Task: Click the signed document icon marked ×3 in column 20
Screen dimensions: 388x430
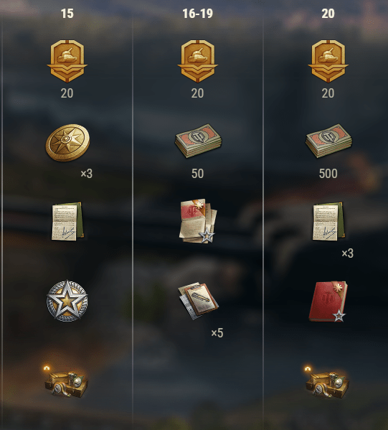Action: pos(328,221)
